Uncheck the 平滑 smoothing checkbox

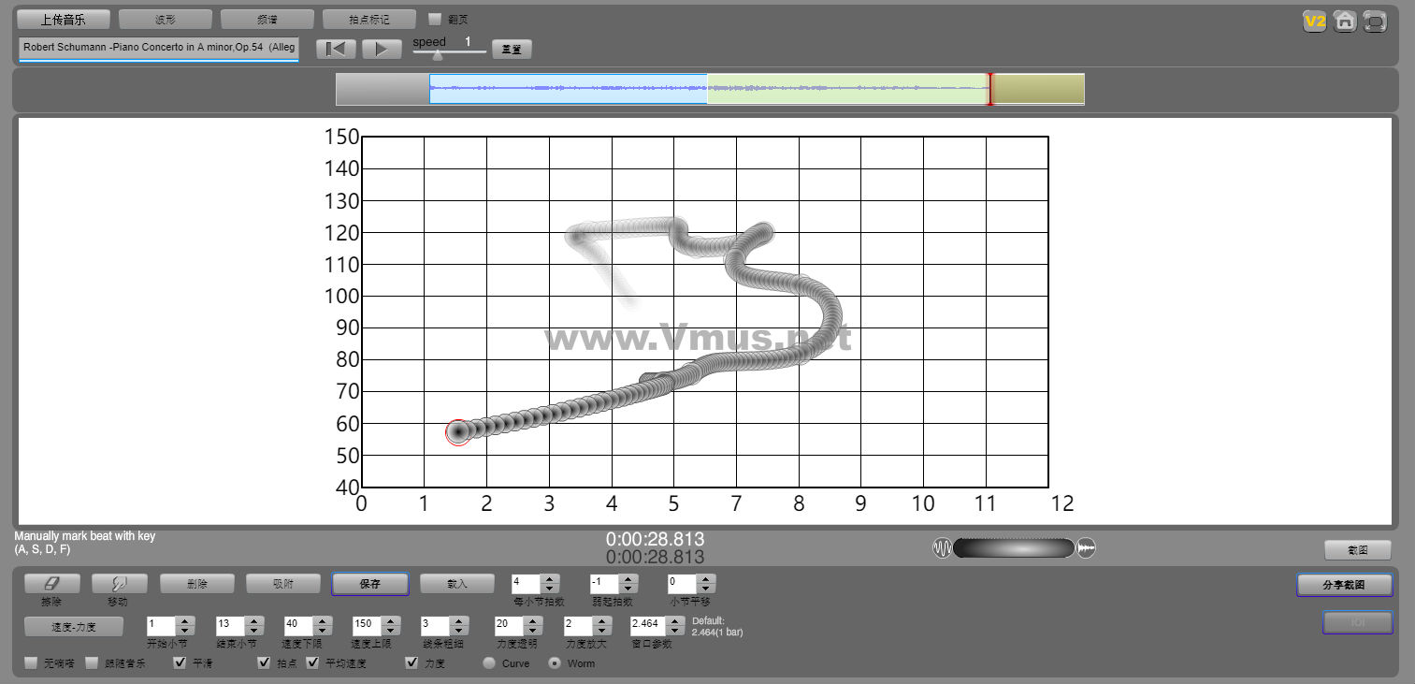(x=180, y=663)
